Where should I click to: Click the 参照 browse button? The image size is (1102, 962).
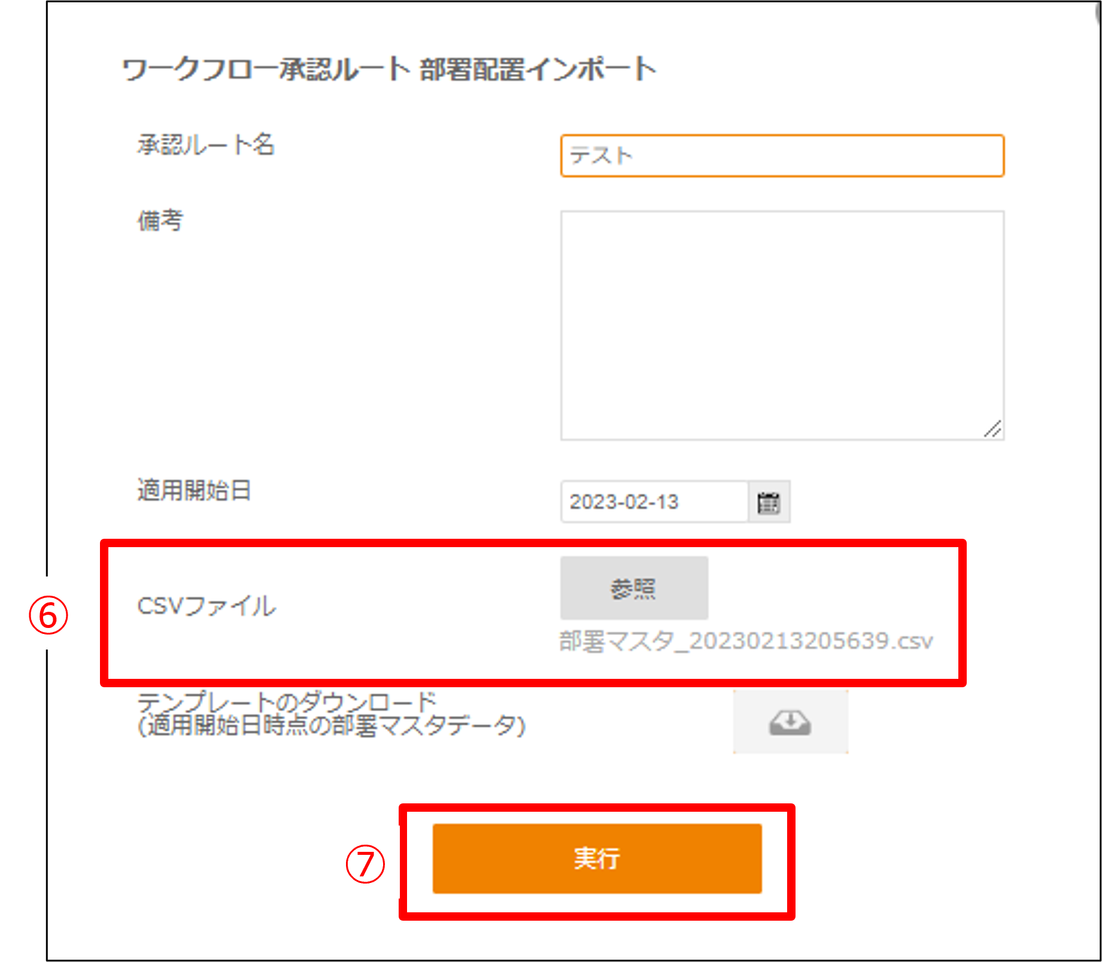[x=634, y=588]
